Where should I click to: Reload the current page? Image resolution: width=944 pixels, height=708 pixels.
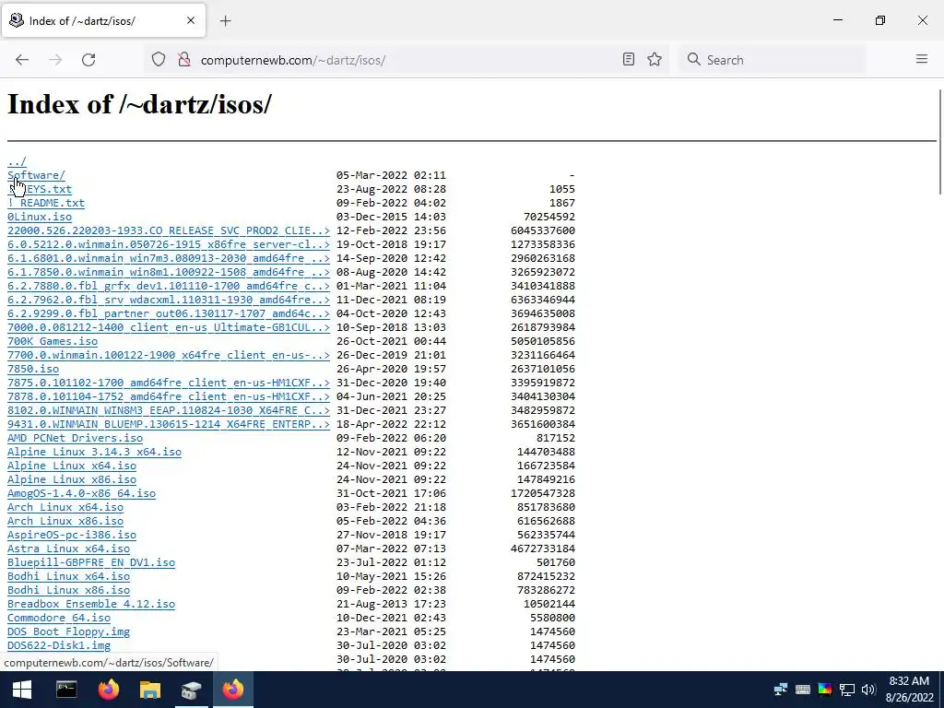pyautogui.click(x=88, y=60)
